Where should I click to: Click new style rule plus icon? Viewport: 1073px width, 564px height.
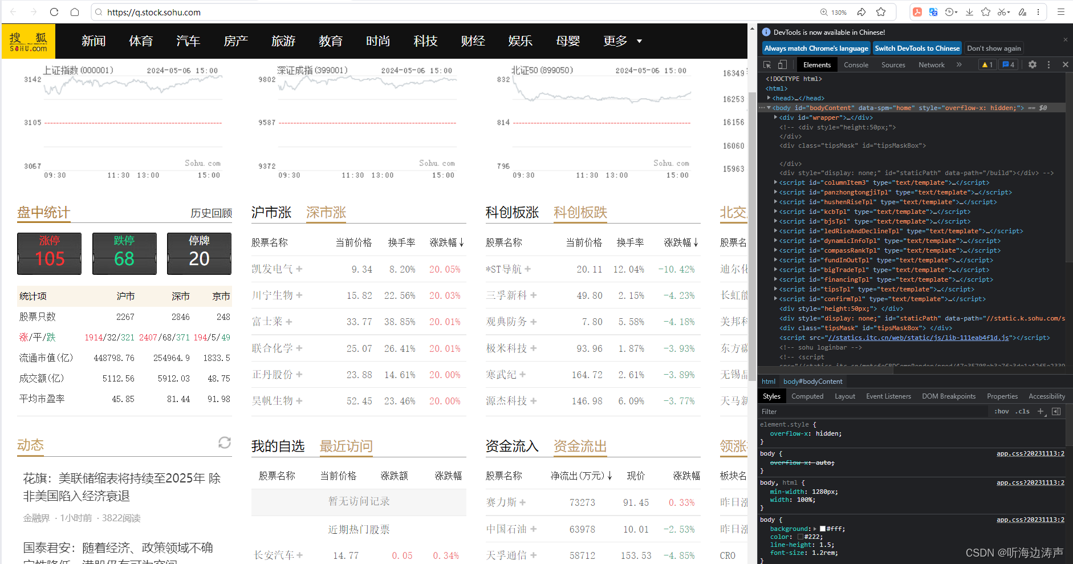1041,411
